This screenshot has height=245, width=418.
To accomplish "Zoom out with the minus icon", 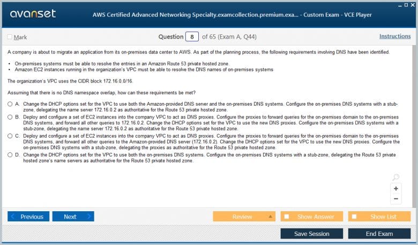I will click(x=396, y=199).
